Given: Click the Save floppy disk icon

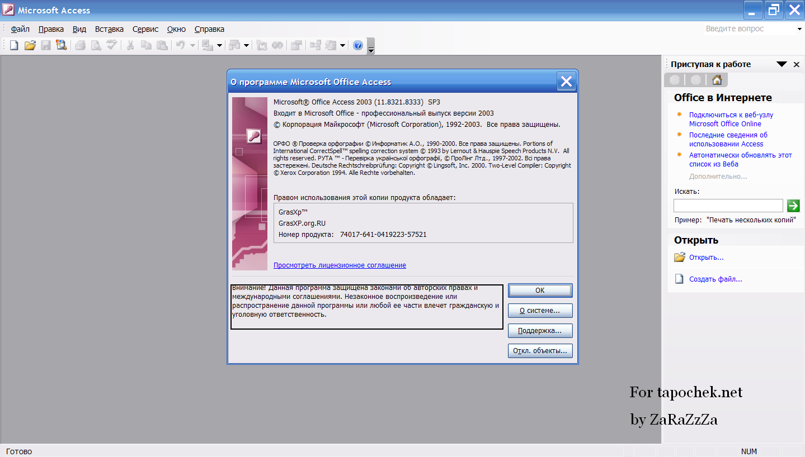Looking at the screenshot, I should click(45, 45).
